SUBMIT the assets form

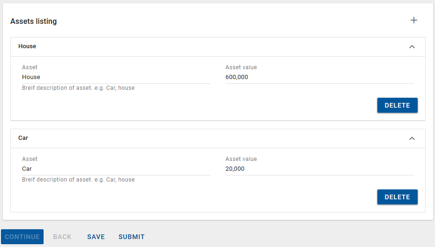click(131, 237)
